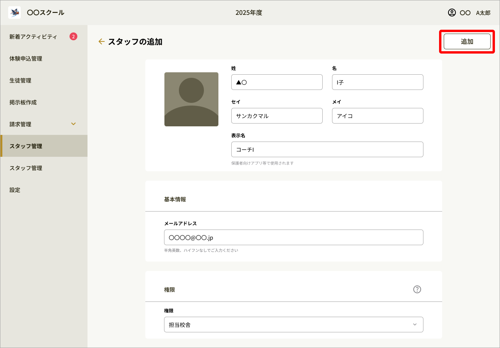Image resolution: width=500 pixels, height=348 pixels.
Task: Go to 体験申込管理 in the sidebar
Action: (26, 59)
